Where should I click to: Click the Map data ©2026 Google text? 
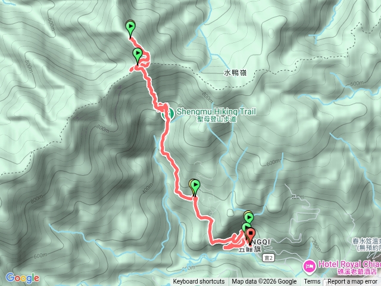pyautogui.click(x=264, y=282)
